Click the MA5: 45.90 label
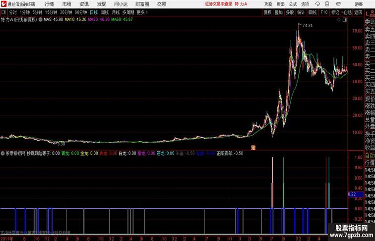The width and height of the screenshot is (375, 241). (54, 20)
